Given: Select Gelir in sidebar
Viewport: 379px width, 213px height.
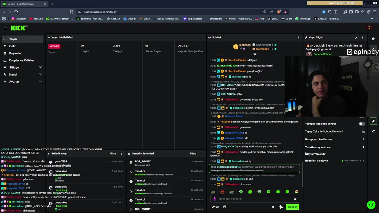Looking at the screenshot, I should click(23, 46).
